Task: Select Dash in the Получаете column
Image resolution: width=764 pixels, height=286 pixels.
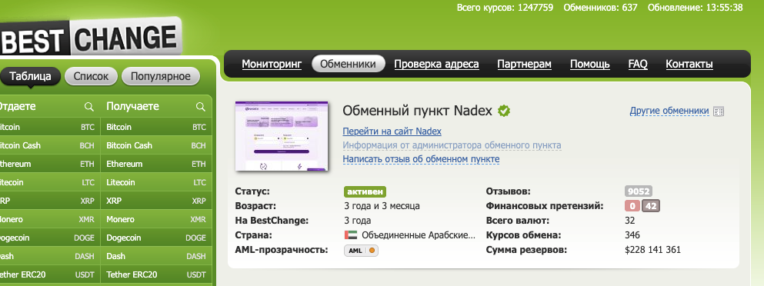Action: tap(156, 256)
